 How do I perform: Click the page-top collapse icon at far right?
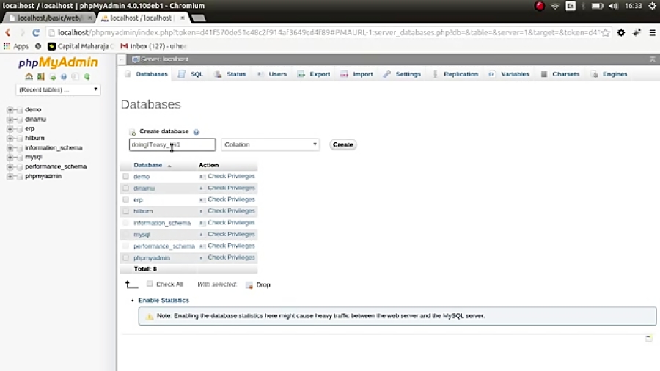653,59
